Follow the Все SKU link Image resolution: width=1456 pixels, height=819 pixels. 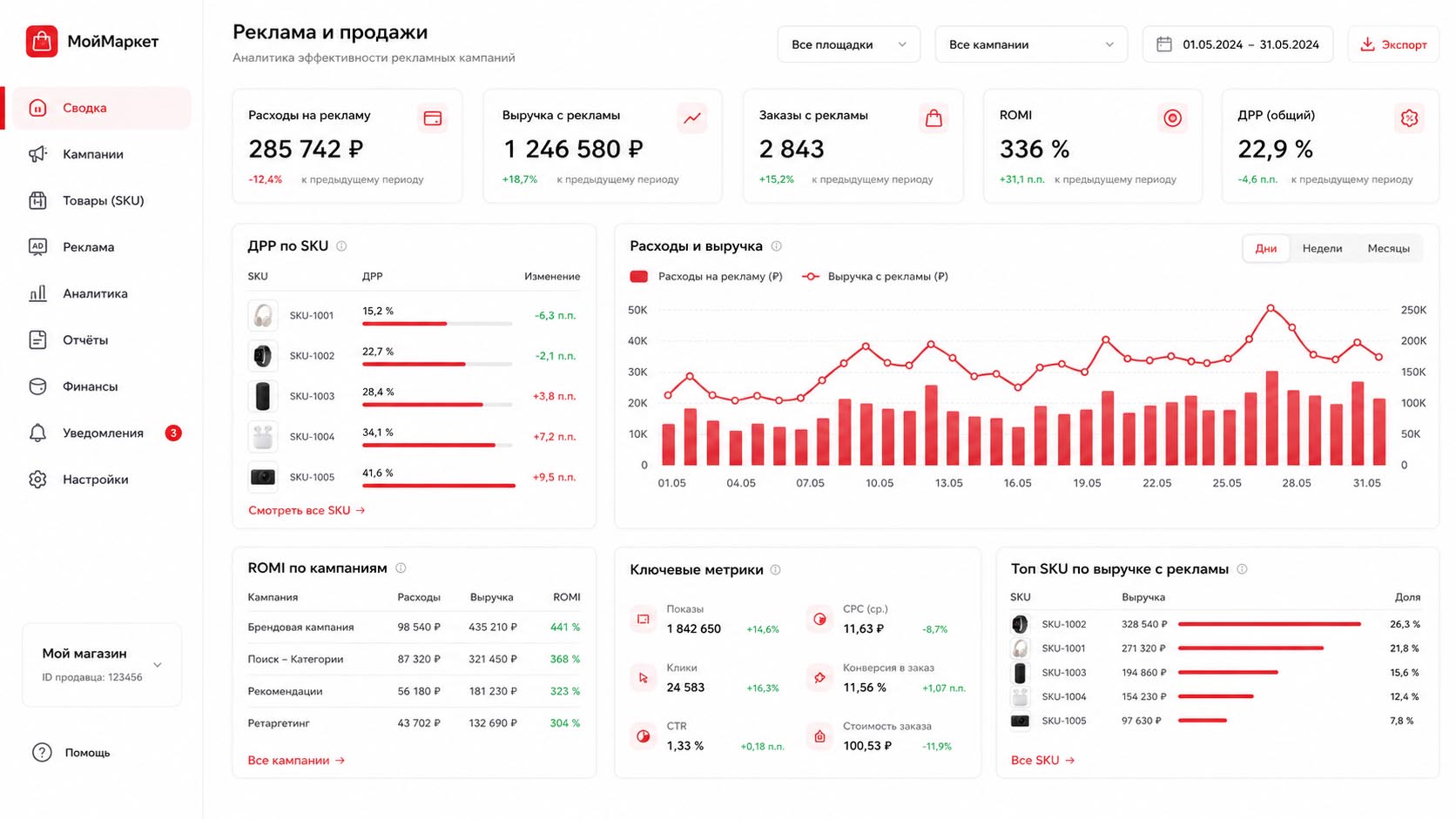(x=1042, y=761)
